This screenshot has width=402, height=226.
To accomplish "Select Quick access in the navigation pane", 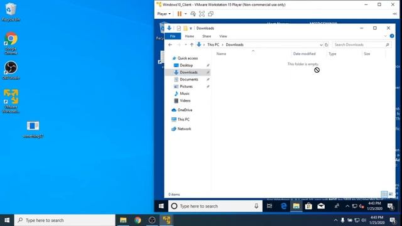I will [188, 58].
